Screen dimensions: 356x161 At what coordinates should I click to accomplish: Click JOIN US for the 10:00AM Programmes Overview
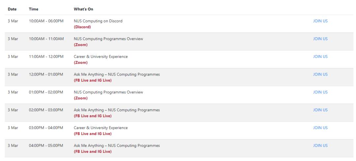click(x=320, y=39)
